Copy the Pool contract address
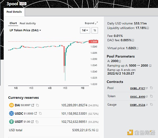Viewport: 158px width, 138px height. 151,88
